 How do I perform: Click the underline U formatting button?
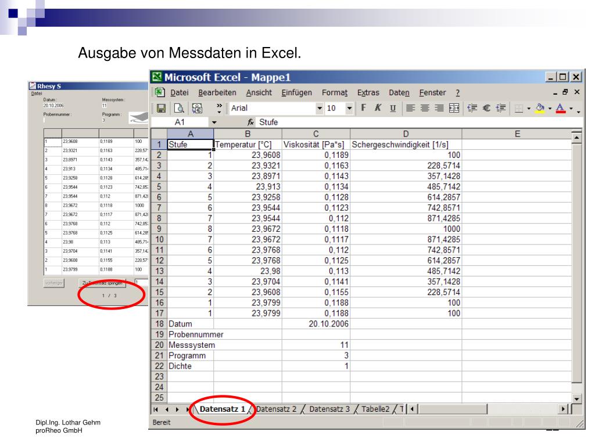pyautogui.click(x=393, y=108)
